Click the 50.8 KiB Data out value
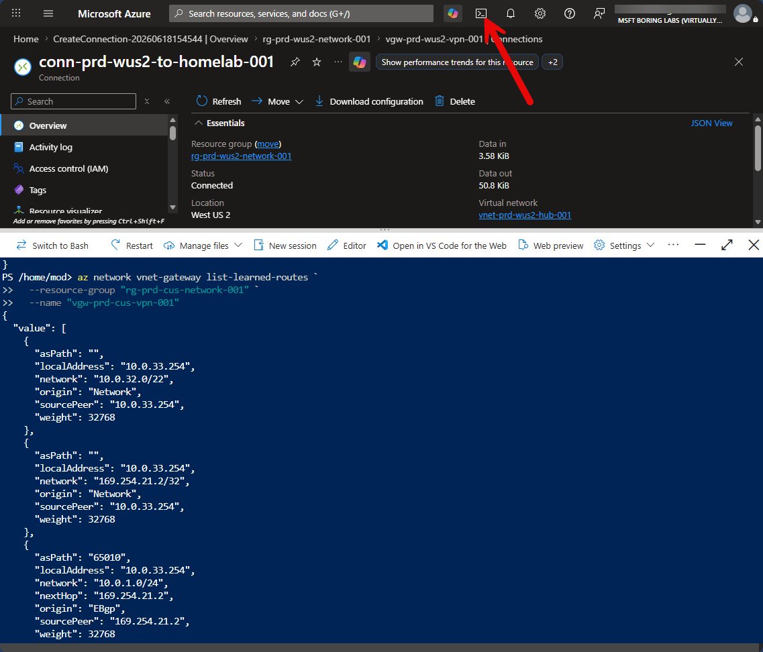Image resolution: width=763 pixels, height=652 pixels. [x=494, y=185]
